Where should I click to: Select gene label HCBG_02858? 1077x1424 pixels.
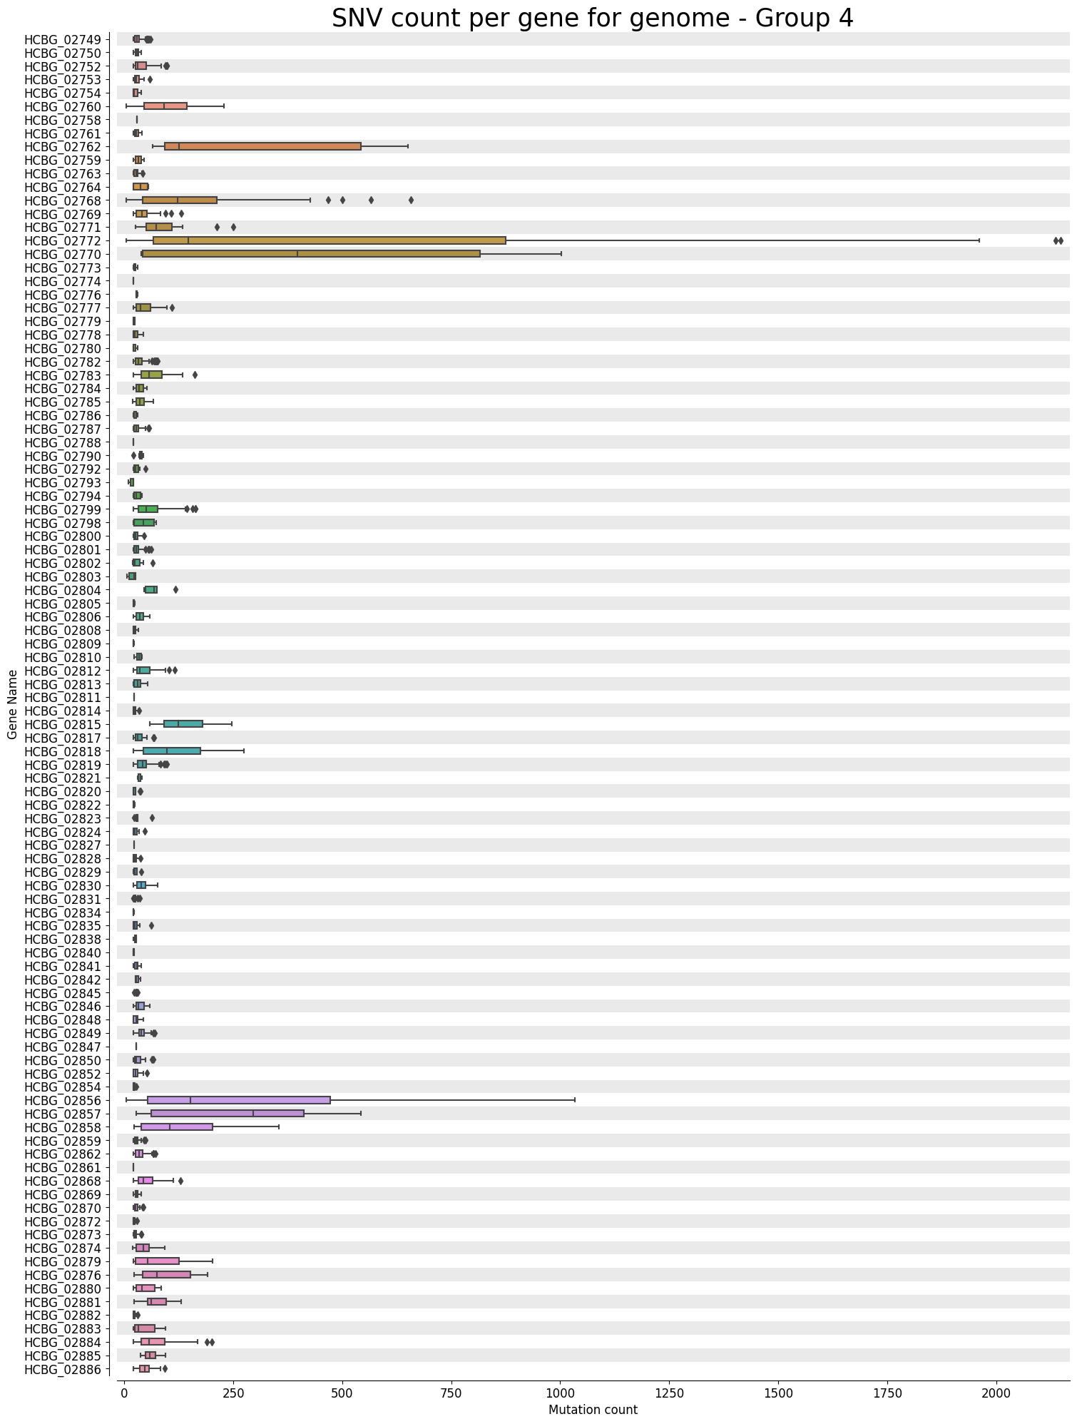[57, 1127]
